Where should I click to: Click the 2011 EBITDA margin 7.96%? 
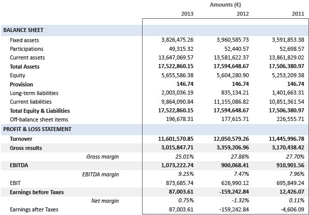(295, 174)
